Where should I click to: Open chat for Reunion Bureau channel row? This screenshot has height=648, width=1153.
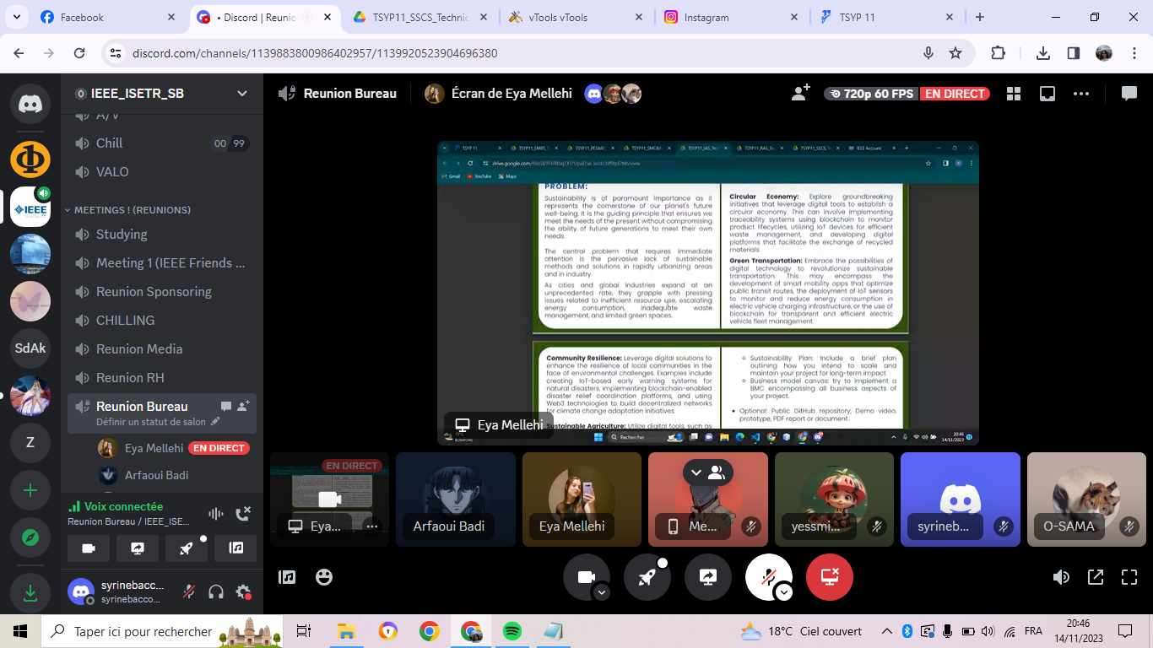tap(225, 407)
